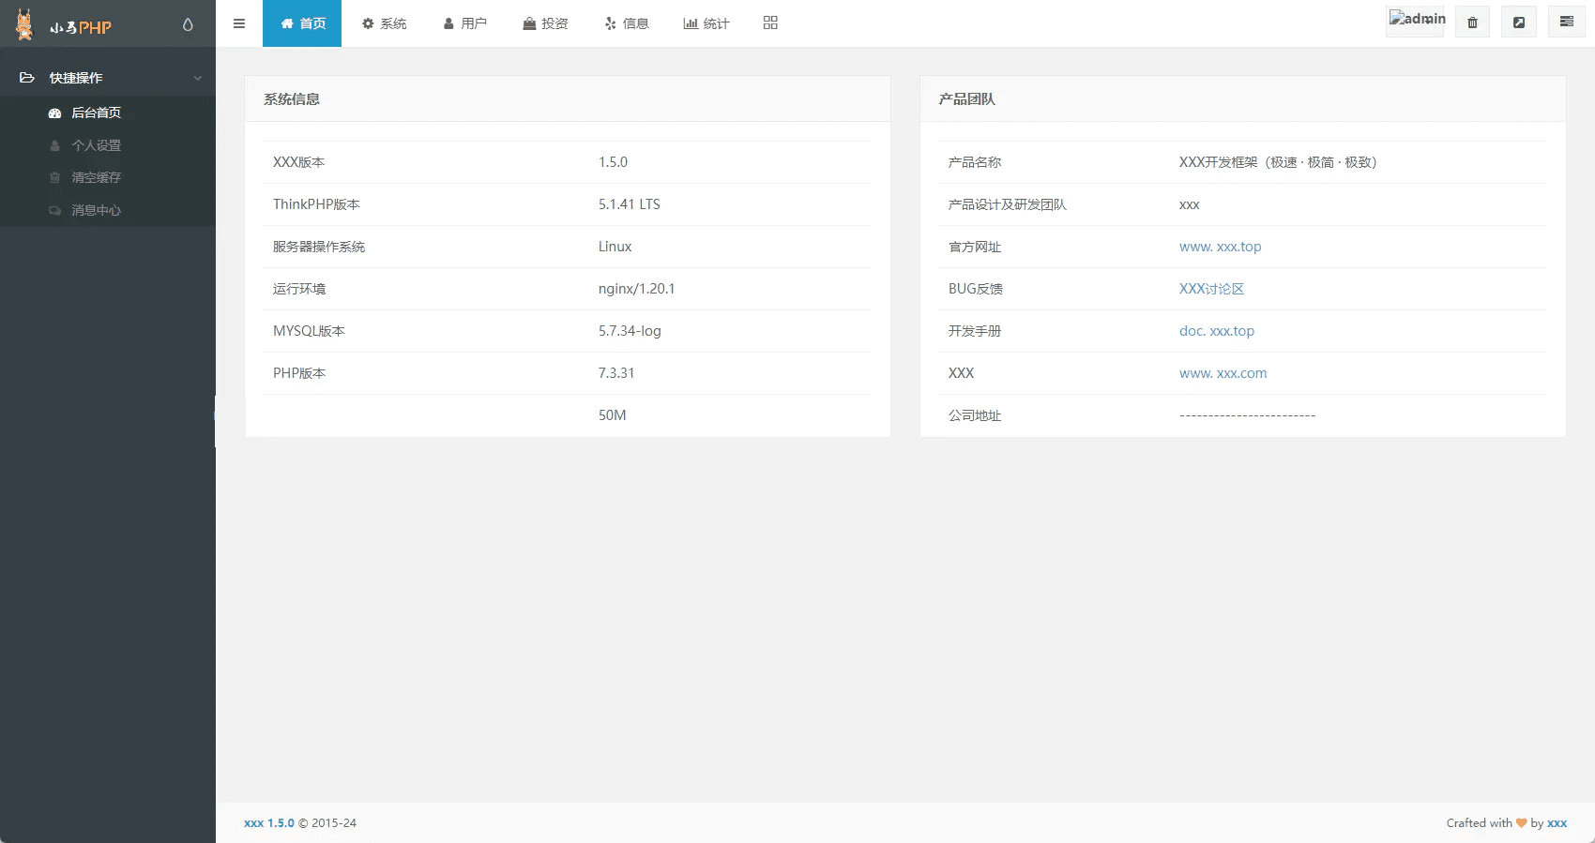Click the chevron beside 快捷操作
The width and height of the screenshot is (1595, 843).
[197, 78]
